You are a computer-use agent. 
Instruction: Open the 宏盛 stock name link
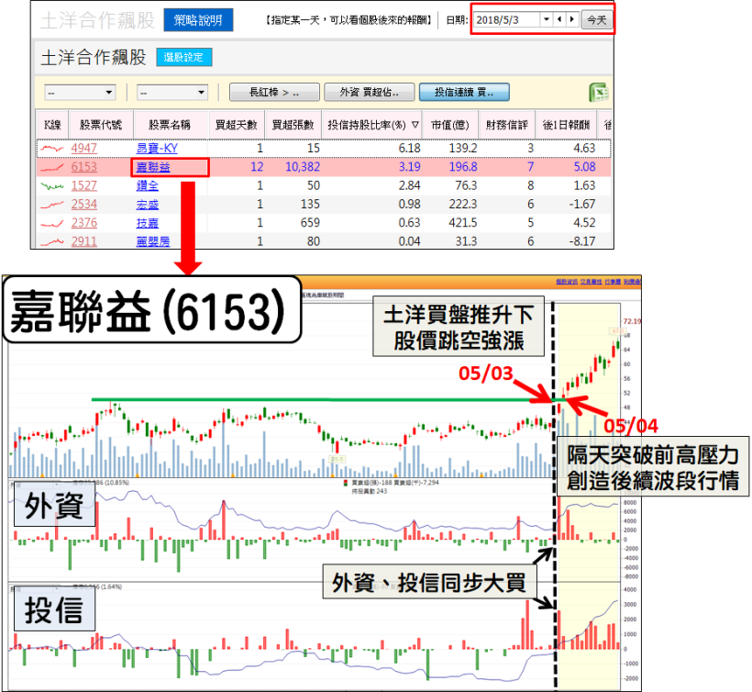point(148,205)
